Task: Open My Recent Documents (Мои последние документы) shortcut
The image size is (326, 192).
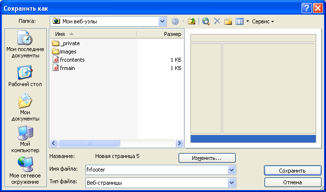Action: click(x=25, y=44)
